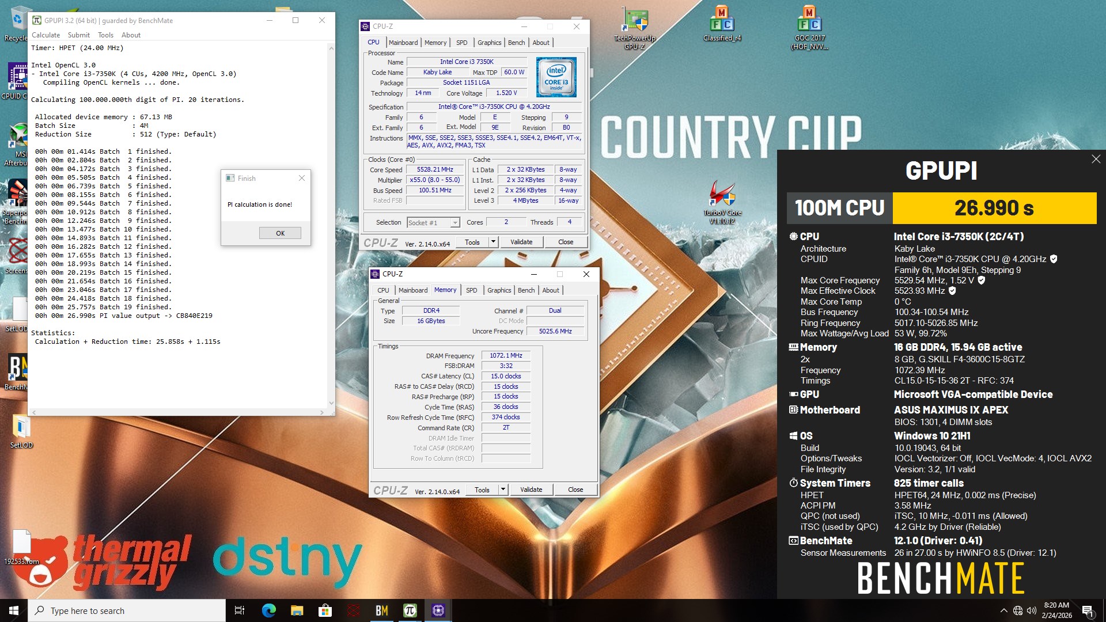Open Microsoft Store from taskbar
The height and width of the screenshot is (622, 1106).
(x=325, y=610)
